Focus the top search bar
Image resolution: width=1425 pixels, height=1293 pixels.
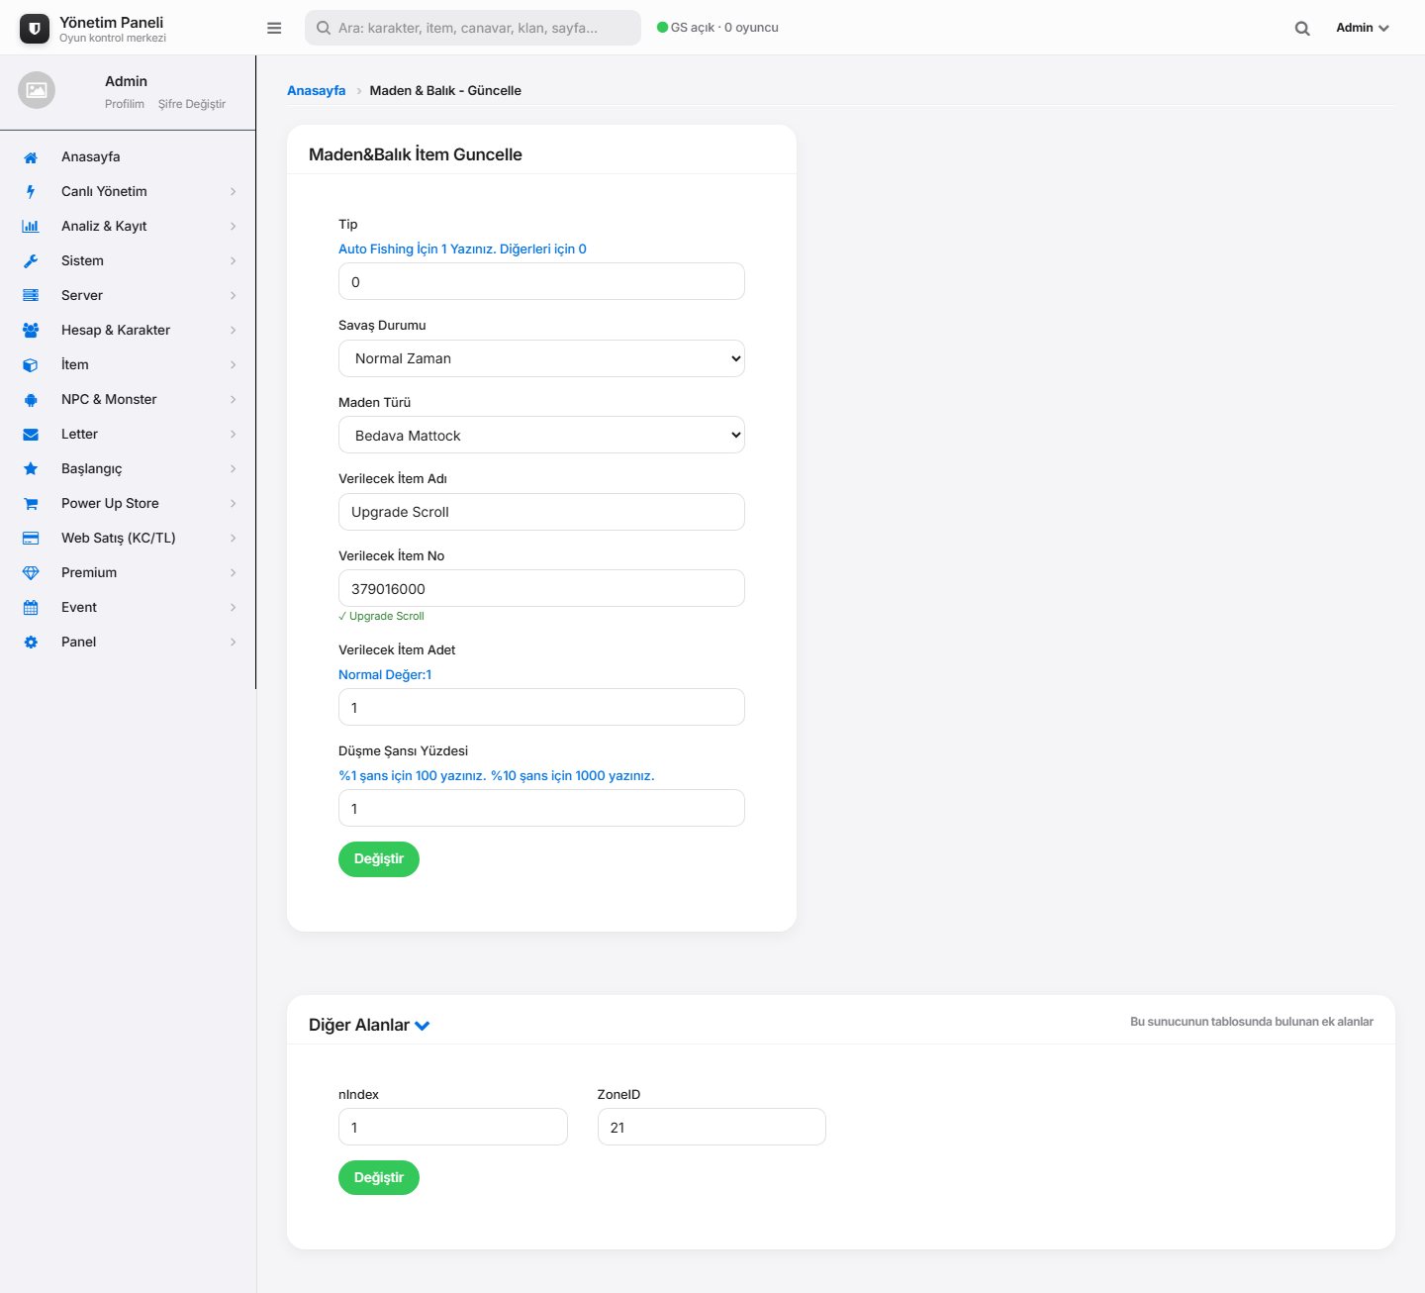473,28
